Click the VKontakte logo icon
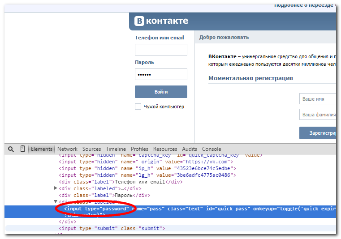 (x=139, y=21)
